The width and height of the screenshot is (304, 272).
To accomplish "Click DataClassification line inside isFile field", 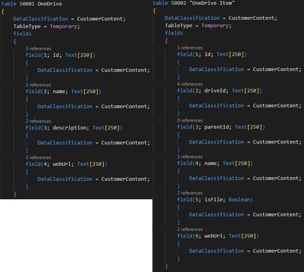I will click(x=245, y=214).
